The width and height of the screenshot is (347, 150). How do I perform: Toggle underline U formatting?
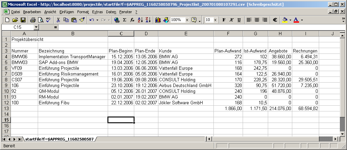click(239, 20)
